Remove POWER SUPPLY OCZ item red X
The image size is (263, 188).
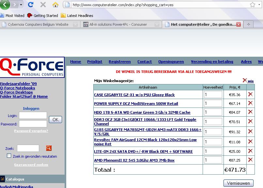click(x=250, y=103)
